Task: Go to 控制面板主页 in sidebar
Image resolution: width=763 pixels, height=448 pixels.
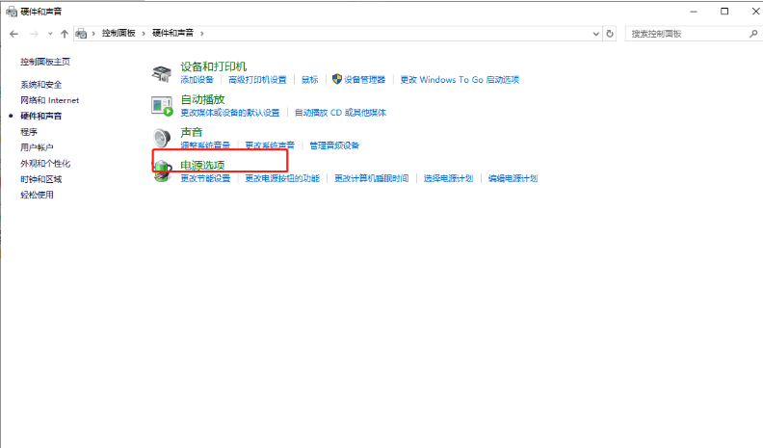Action: (x=44, y=62)
